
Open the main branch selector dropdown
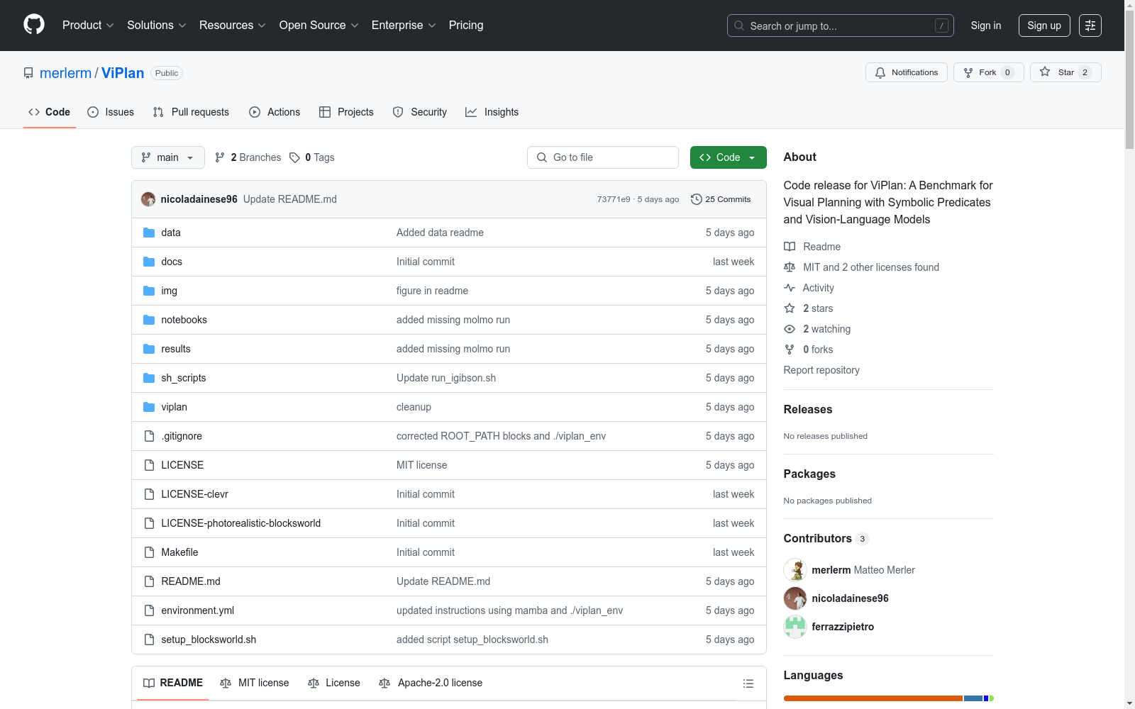pyautogui.click(x=168, y=157)
